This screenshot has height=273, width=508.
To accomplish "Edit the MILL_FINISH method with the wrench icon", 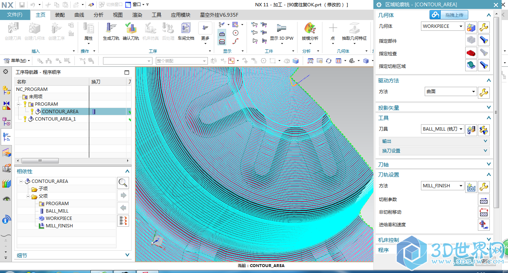I will [x=484, y=186].
